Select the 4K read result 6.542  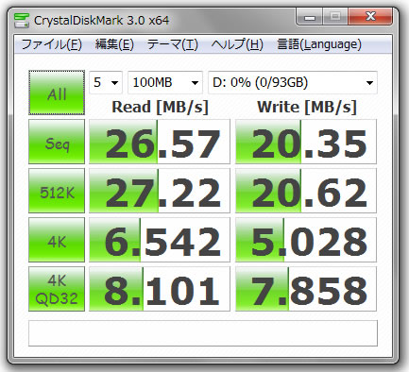(x=160, y=240)
